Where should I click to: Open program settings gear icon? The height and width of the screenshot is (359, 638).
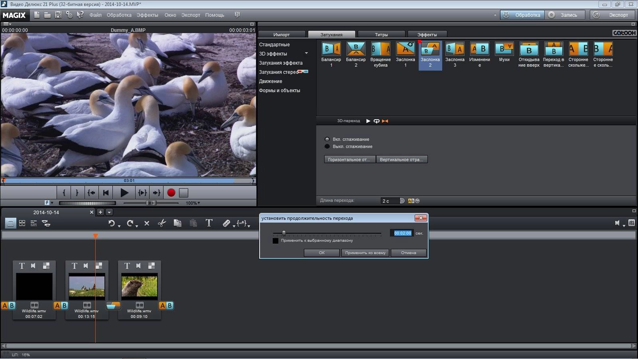pyautogui.click(x=69, y=15)
